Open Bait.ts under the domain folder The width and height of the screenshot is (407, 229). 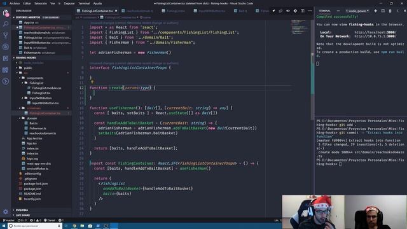tap(34, 123)
